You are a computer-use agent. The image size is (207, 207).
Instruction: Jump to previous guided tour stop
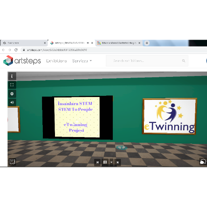coord(97,162)
